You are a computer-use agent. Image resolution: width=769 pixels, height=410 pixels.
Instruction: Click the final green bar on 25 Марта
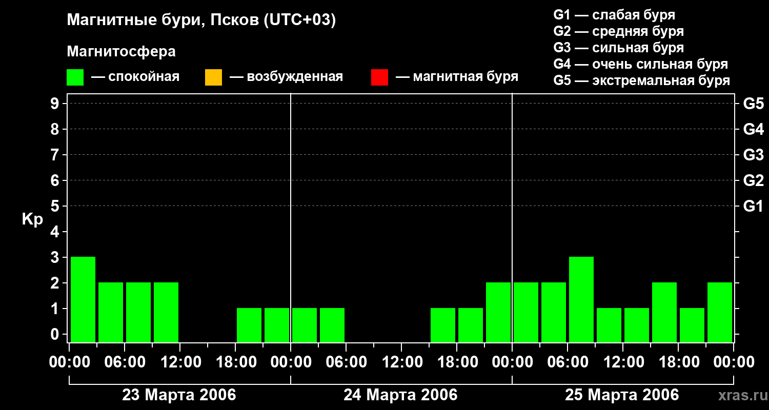pos(719,312)
